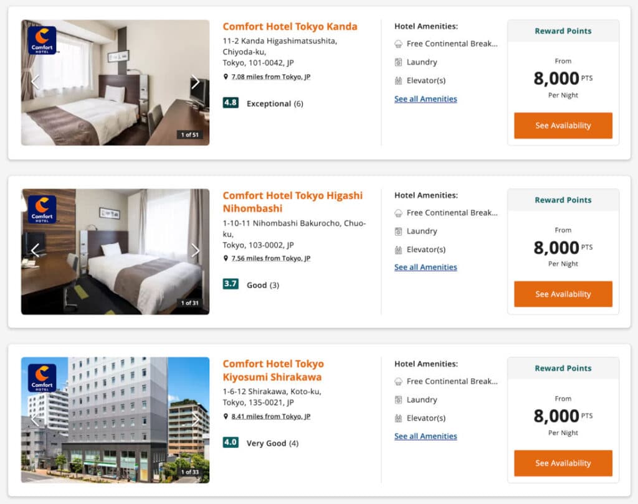Show next photo of Comfort Hotel Tokyo Kanda

pyautogui.click(x=196, y=82)
